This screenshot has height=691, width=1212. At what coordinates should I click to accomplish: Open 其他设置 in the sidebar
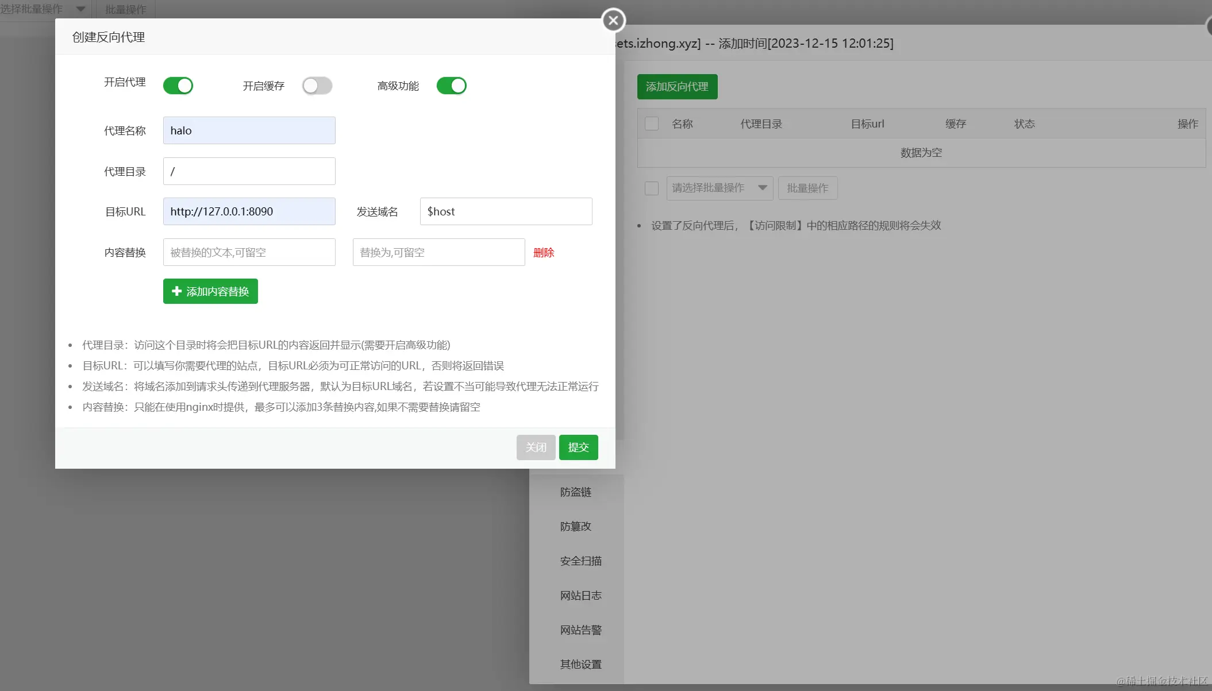(580, 665)
